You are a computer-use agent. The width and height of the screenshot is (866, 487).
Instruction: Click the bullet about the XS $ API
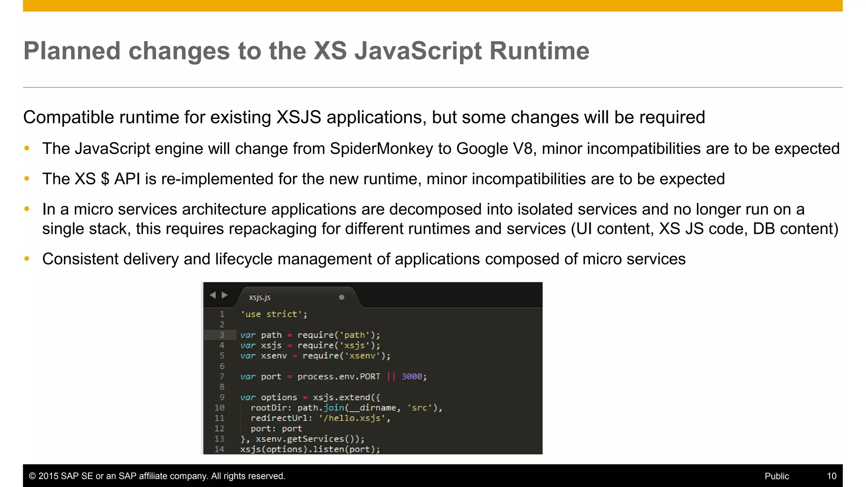tap(384, 179)
